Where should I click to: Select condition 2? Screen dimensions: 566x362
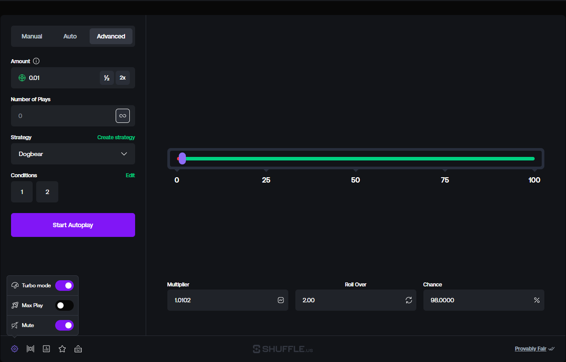click(47, 192)
